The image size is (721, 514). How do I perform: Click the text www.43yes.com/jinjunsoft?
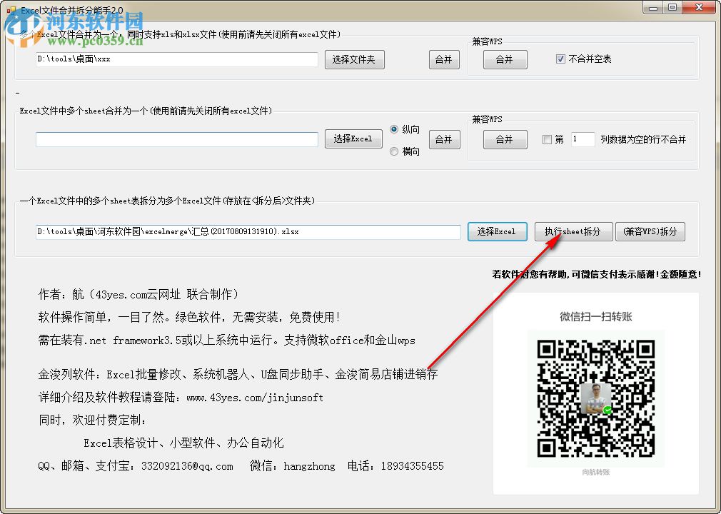pyautogui.click(x=255, y=397)
